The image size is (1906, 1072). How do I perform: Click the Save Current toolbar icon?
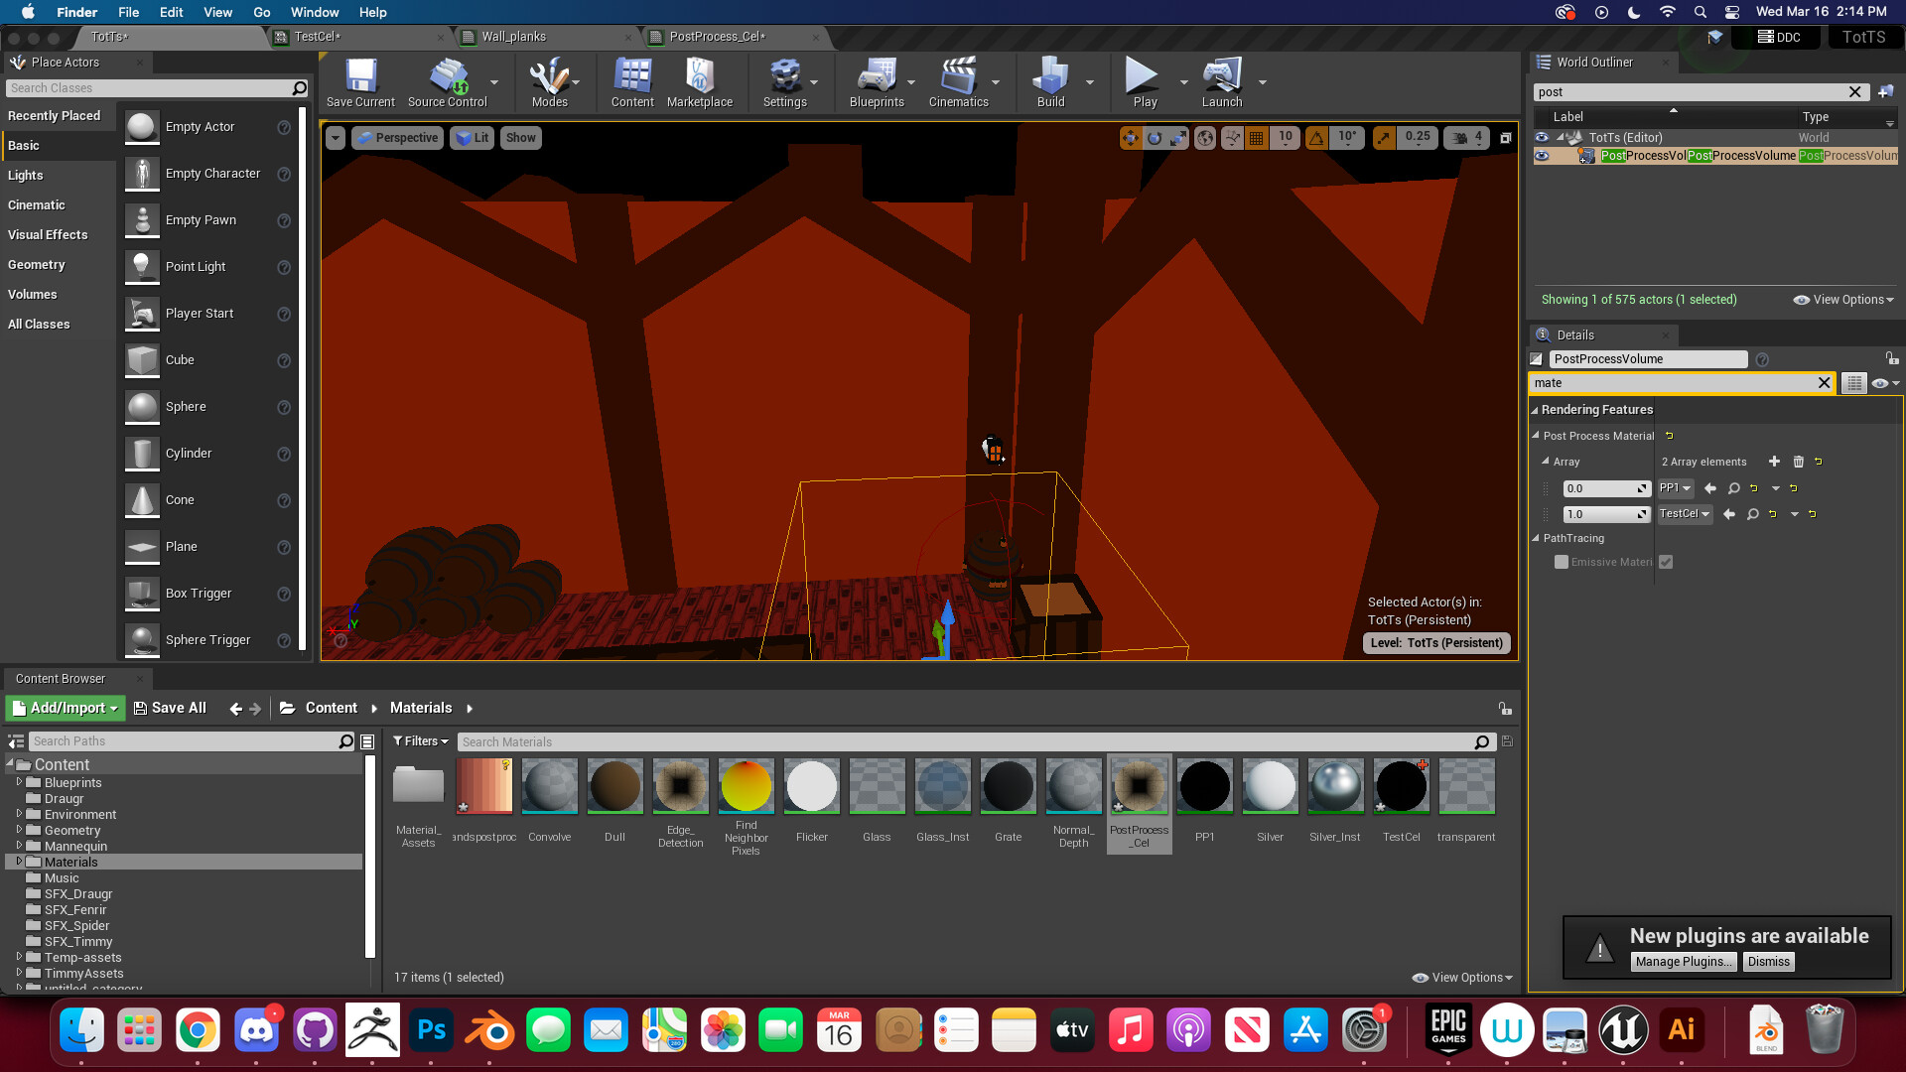[x=360, y=82]
